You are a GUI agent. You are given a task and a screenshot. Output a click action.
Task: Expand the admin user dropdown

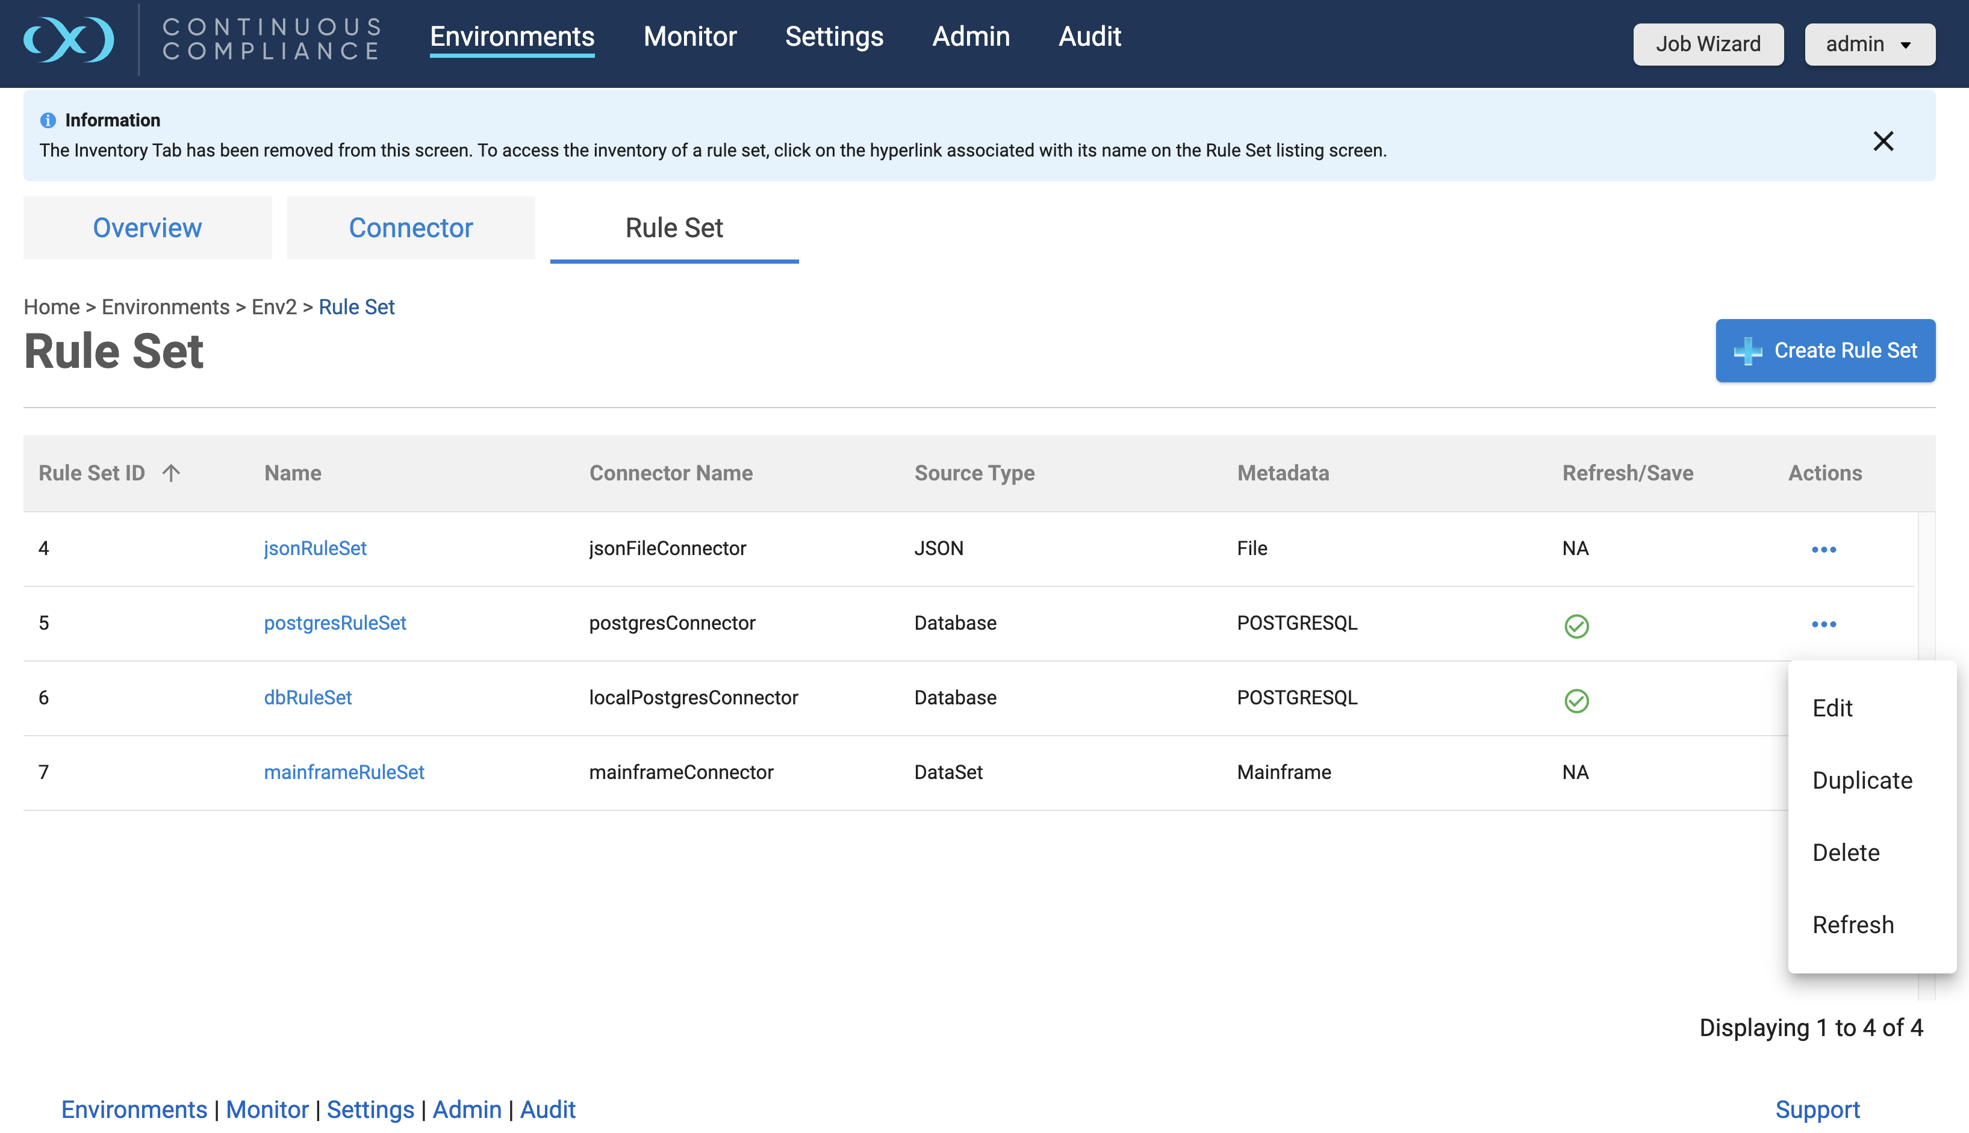coord(1868,45)
